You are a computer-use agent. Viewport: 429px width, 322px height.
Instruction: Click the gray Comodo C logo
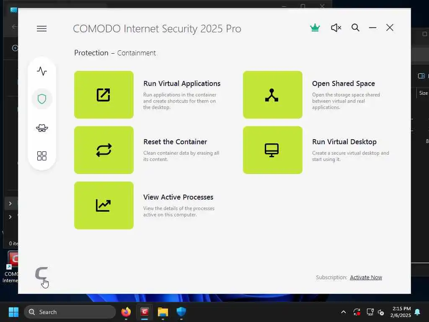click(41, 273)
